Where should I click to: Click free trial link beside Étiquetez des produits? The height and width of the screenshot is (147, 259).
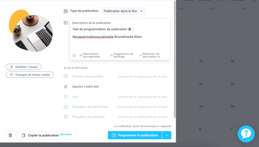tap(142, 117)
